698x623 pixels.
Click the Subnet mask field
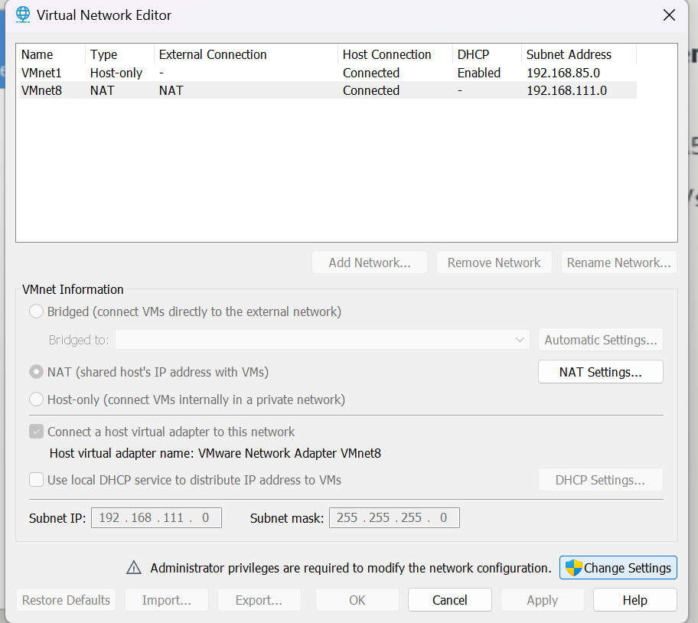point(394,517)
